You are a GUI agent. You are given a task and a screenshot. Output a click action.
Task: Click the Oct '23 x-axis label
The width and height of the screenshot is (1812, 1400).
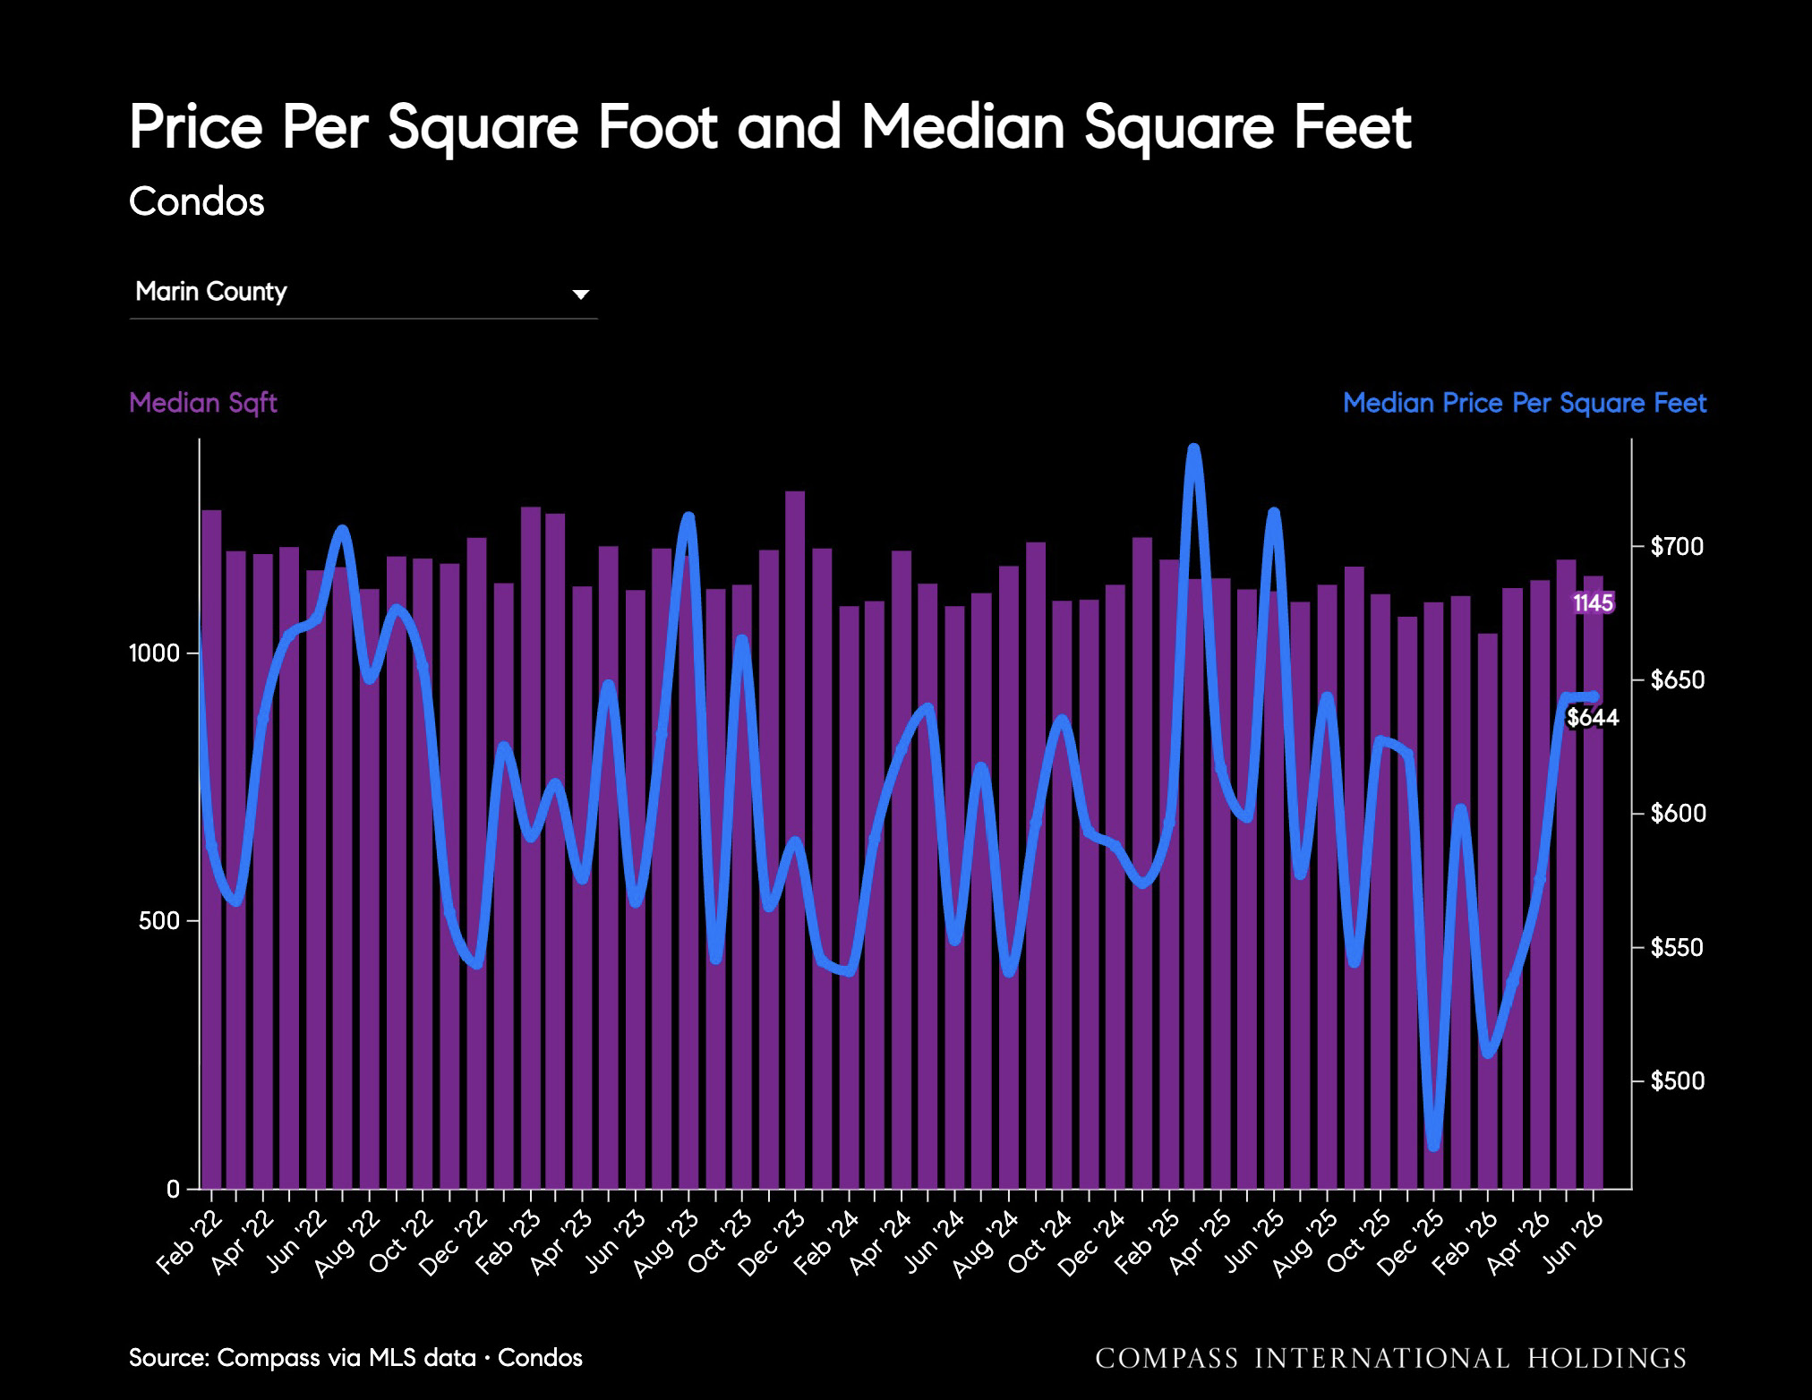click(722, 1242)
